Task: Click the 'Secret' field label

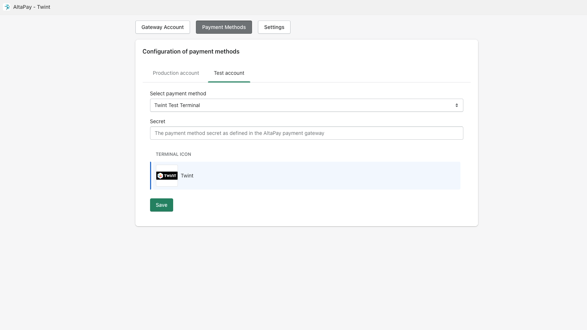Action: tap(157, 121)
